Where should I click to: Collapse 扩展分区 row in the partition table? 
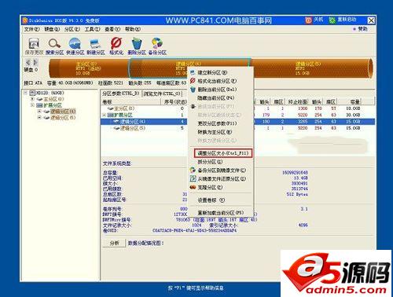click(105, 115)
